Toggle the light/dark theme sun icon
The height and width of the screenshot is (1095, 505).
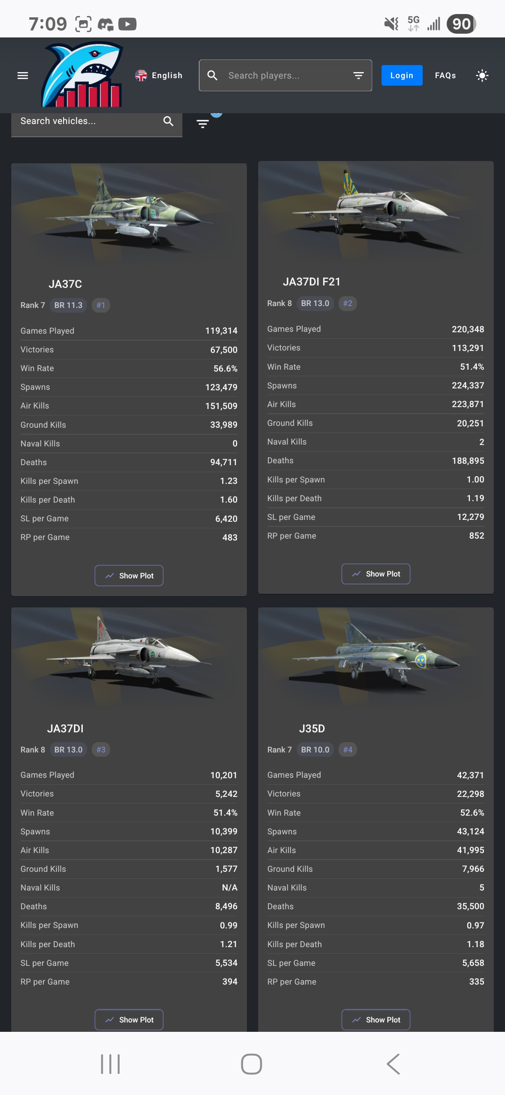(x=482, y=75)
